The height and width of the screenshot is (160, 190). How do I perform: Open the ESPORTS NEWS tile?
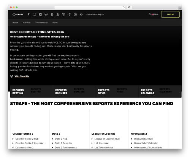pos(117,92)
